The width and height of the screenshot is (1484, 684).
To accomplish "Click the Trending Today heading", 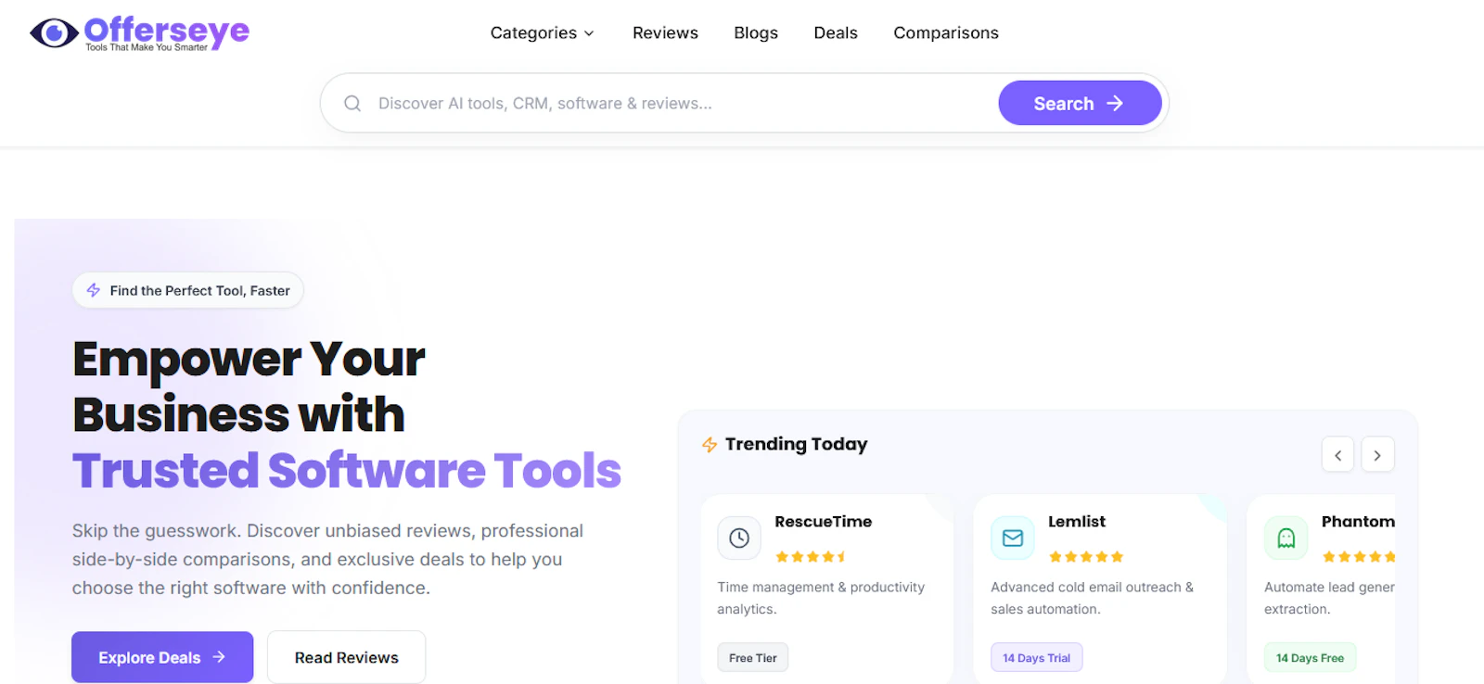I will coord(796,444).
